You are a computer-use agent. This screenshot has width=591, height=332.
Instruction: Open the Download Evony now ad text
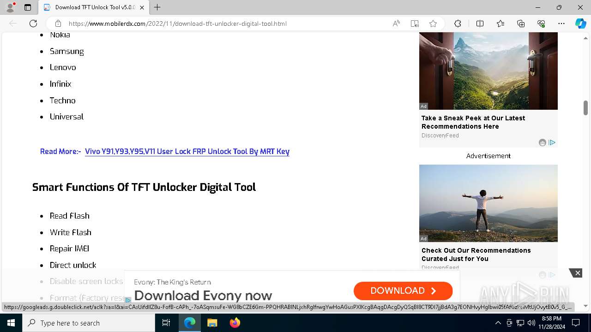(x=203, y=296)
